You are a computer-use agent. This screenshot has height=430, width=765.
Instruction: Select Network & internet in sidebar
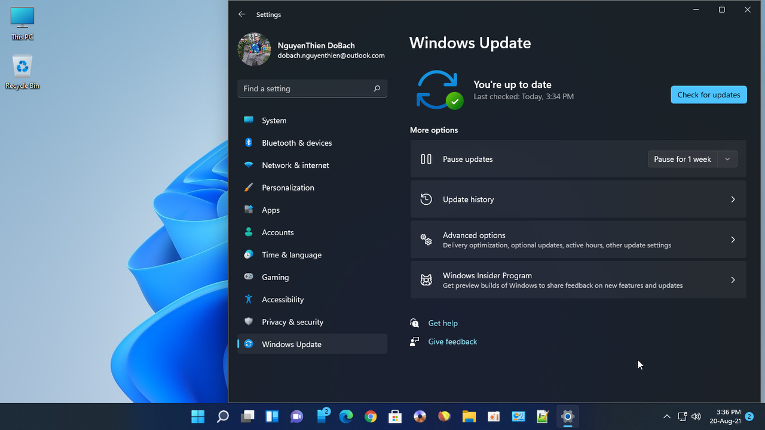(312, 165)
